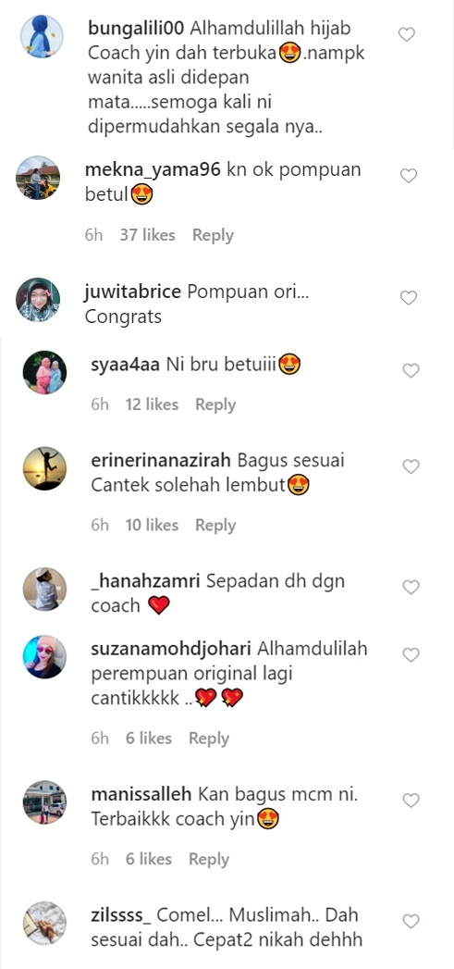View the 12 likes on syaa4aa's comment
This screenshot has width=454, height=969.
(152, 404)
